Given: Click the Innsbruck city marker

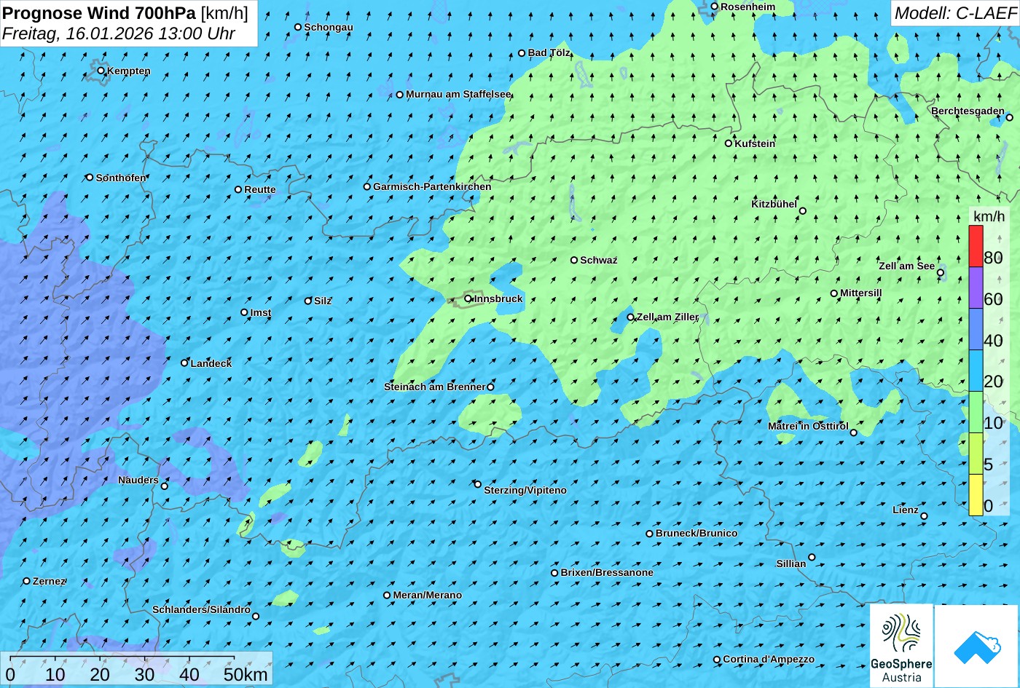Looking at the screenshot, I should point(468,298).
